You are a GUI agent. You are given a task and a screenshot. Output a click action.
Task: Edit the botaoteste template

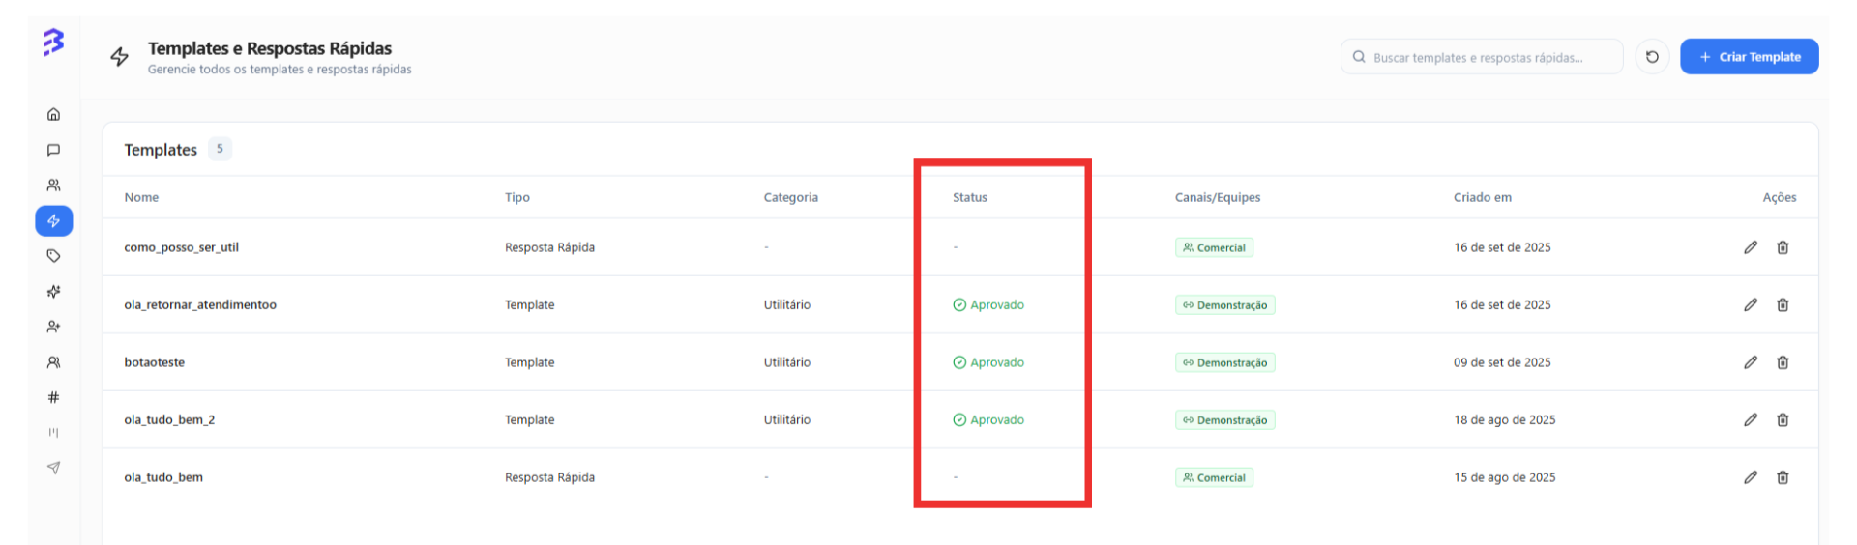point(1751,362)
